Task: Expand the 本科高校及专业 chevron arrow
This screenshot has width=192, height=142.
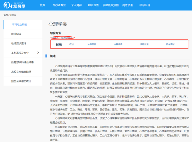Action: [x=38, y=53]
